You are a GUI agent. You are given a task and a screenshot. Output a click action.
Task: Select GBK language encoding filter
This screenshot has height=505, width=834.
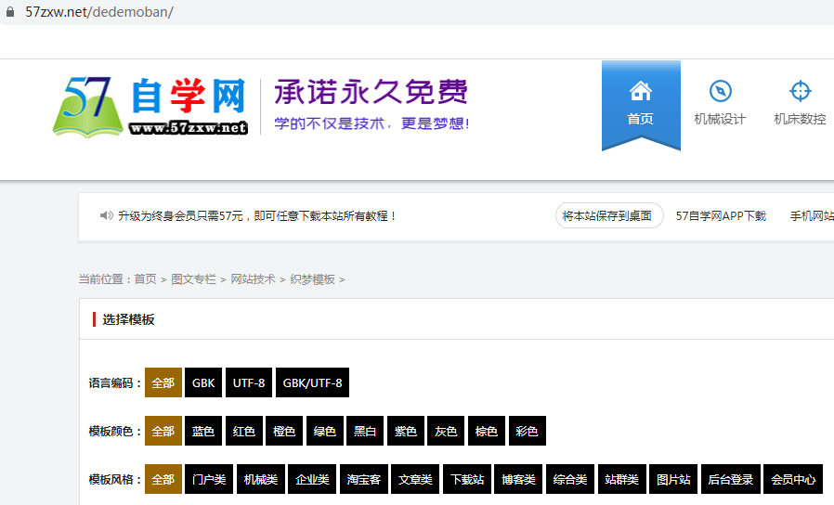[203, 382]
